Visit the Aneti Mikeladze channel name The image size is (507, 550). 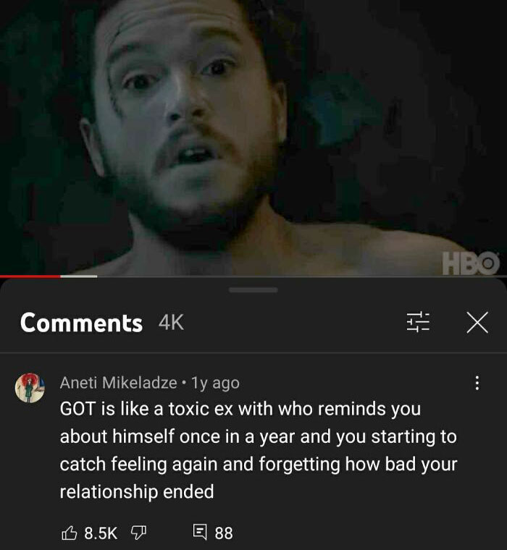(118, 383)
